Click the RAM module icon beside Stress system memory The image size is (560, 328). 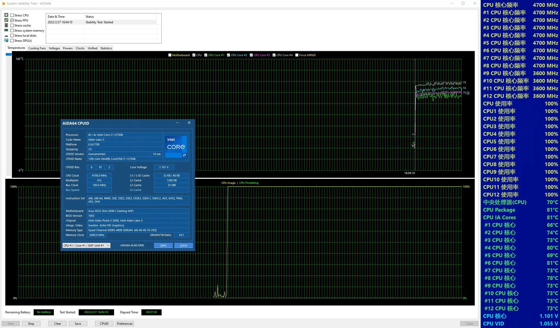coord(6,30)
